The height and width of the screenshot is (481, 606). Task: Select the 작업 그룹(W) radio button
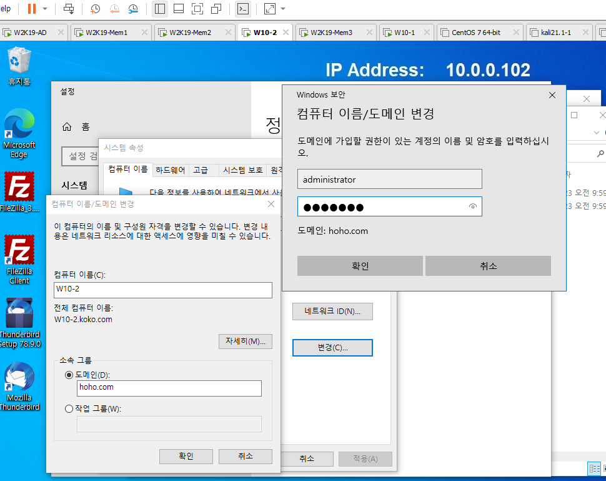[x=69, y=408]
